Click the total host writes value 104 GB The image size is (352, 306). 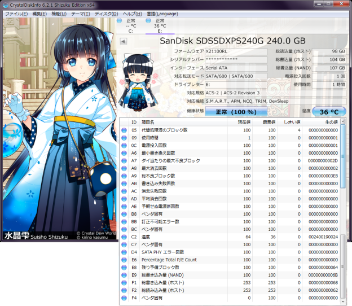(329, 59)
